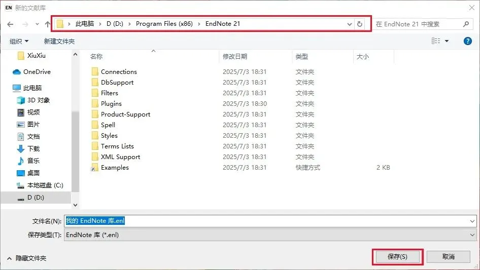Click the address bar folder icon

coord(60,24)
